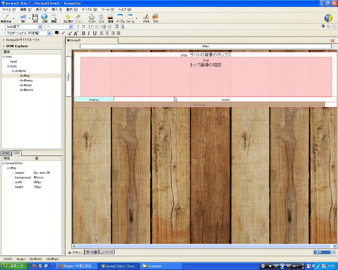Viewport: 338px width, 270px height.
Task: Open the ファイル menu
Action: pos(9,9)
